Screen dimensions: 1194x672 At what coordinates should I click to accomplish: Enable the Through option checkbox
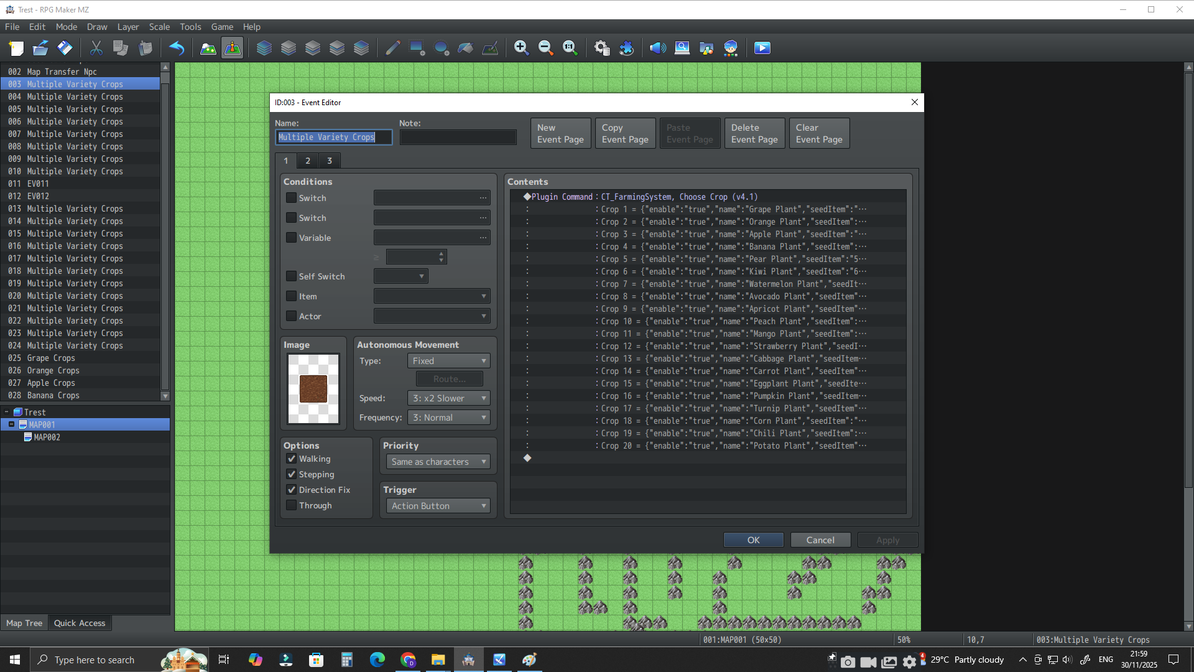(x=291, y=505)
